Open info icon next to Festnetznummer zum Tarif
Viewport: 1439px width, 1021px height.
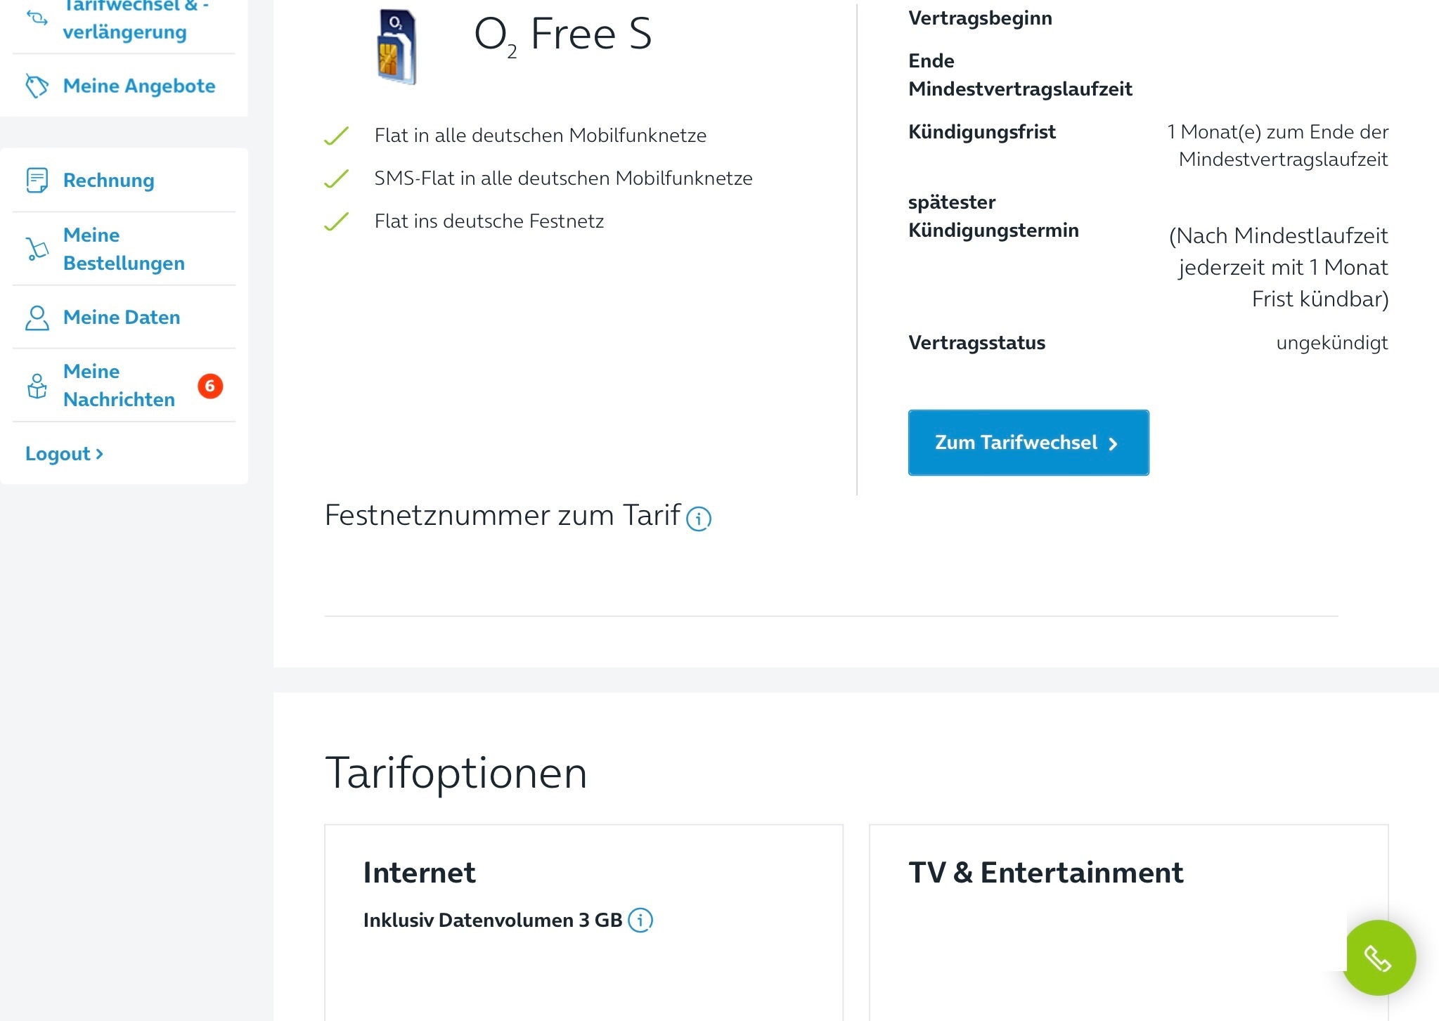[x=699, y=519]
